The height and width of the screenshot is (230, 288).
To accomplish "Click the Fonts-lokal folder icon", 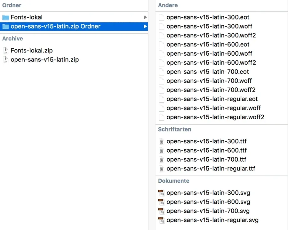I will pos(6,17).
